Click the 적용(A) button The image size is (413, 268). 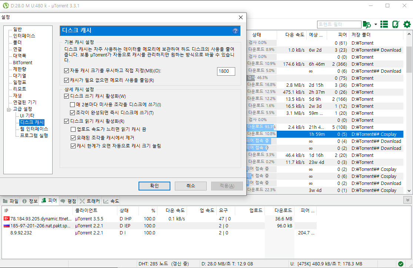[227, 186]
